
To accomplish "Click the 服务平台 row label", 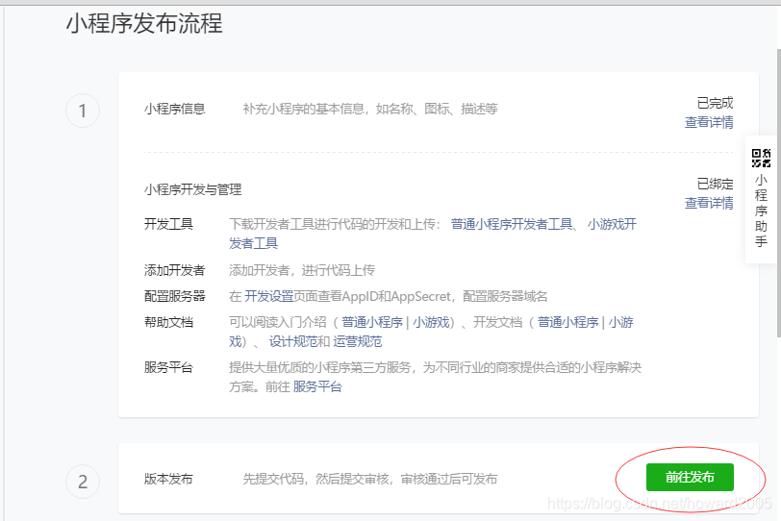I will (168, 367).
